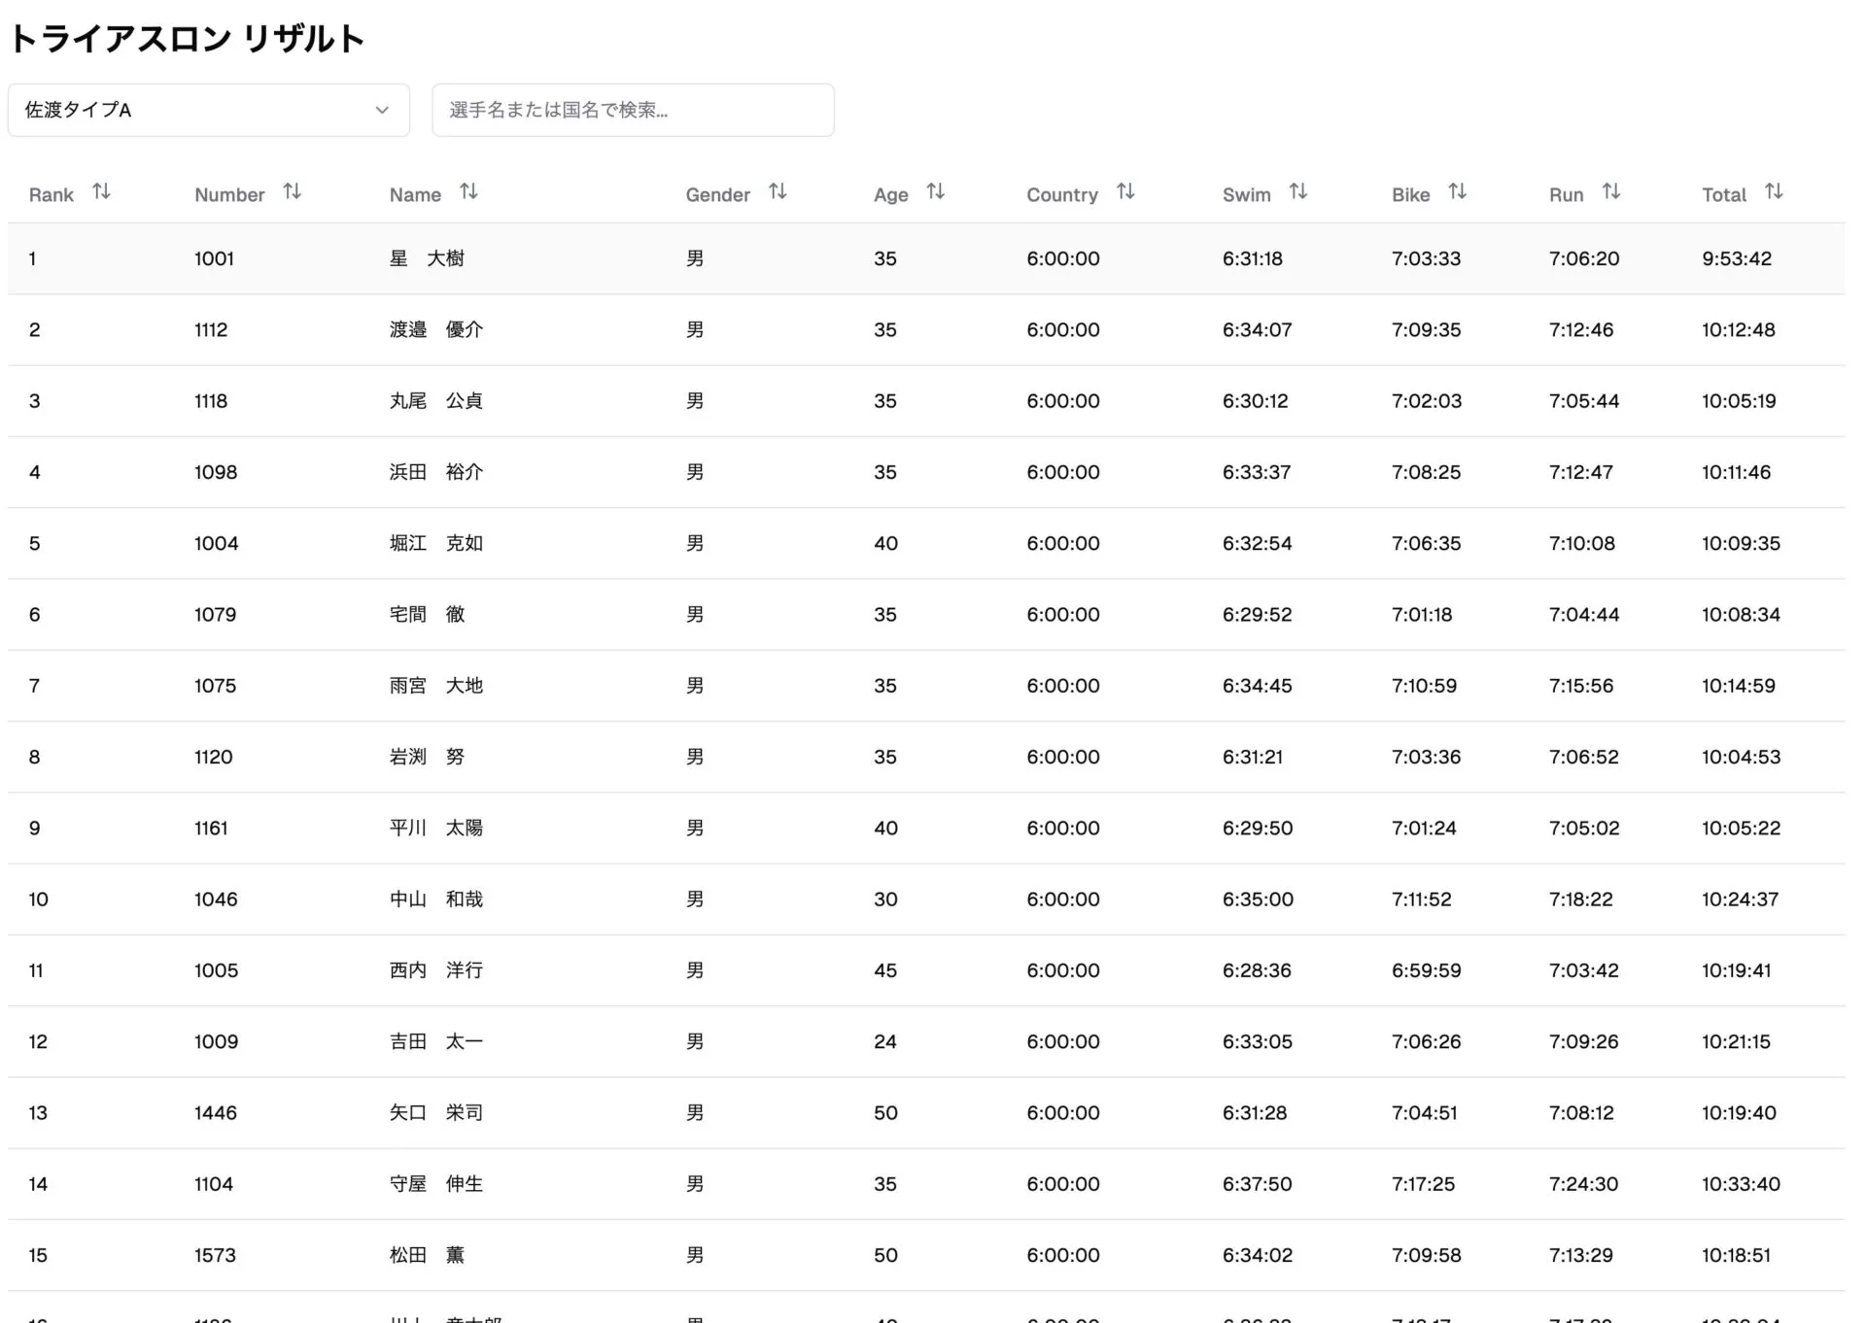The height and width of the screenshot is (1323, 1866).
Task: Select the row for 松田 薫
Action: point(427,1255)
